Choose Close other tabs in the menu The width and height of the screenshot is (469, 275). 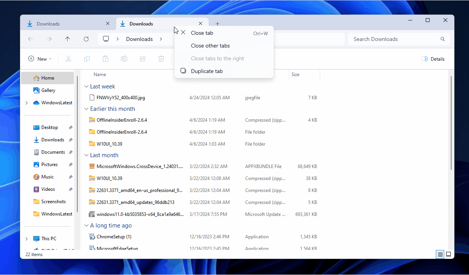(210, 46)
